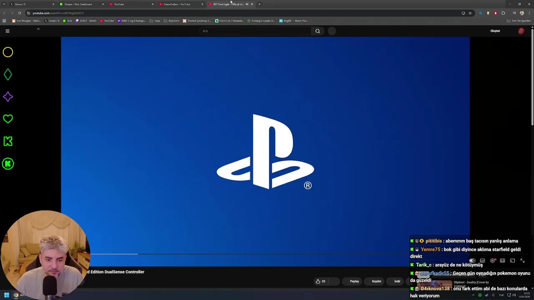Image resolution: width=534 pixels, height=300 pixels.
Task: Reload the page with the refresh button
Action: point(19,13)
